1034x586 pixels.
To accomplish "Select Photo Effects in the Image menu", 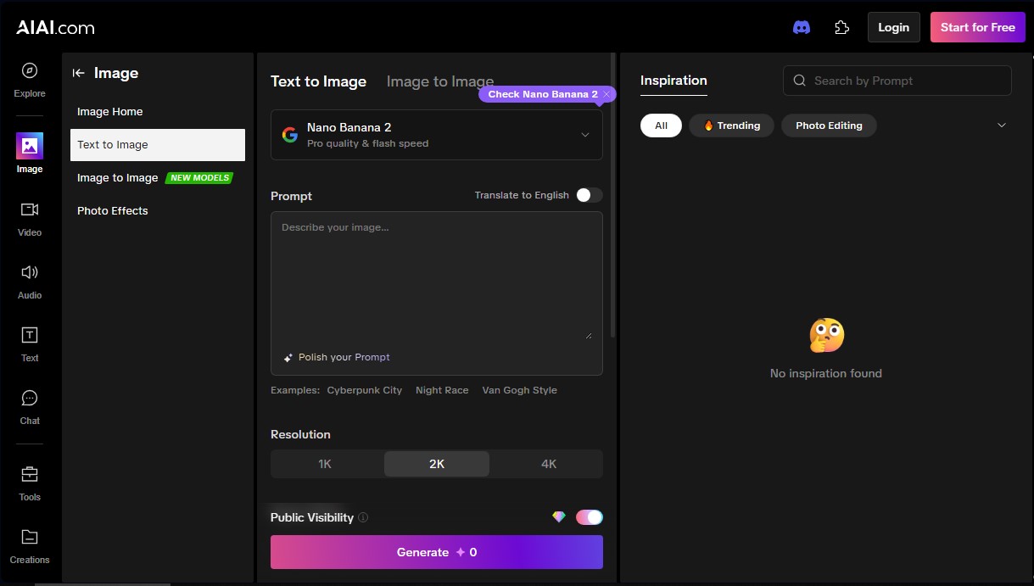I will tap(112, 210).
